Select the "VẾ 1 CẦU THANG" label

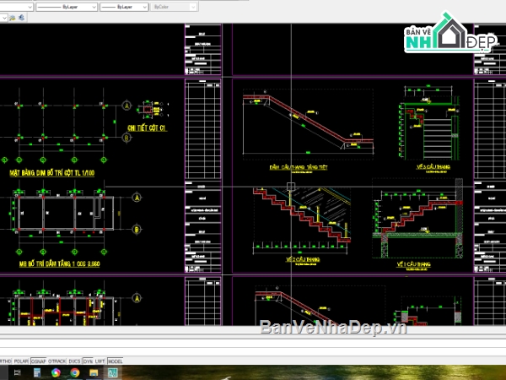(414, 264)
